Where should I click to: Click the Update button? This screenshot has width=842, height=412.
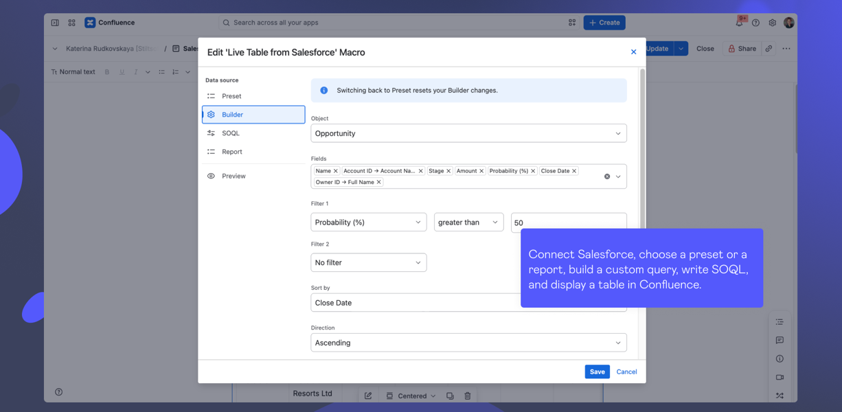click(659, 49)
